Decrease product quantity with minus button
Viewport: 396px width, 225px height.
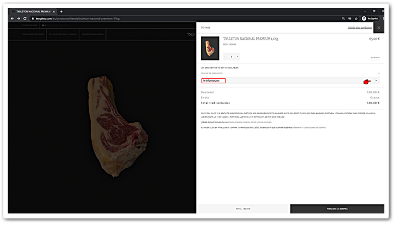[225, 57]
